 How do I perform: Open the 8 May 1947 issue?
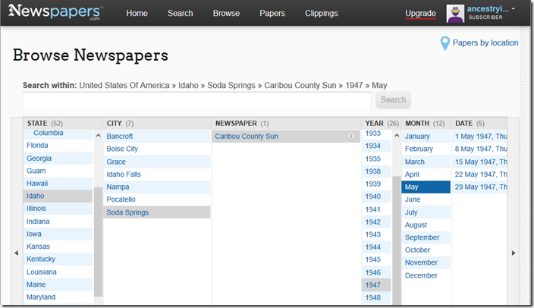480,149
